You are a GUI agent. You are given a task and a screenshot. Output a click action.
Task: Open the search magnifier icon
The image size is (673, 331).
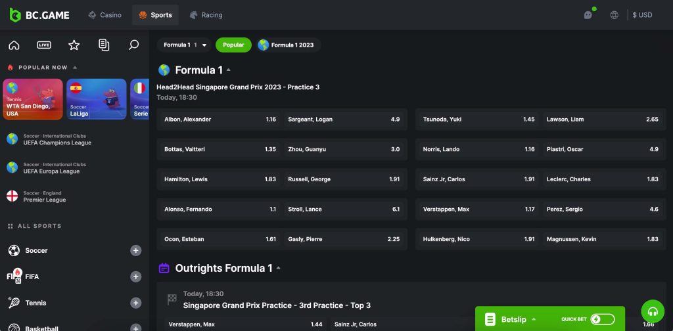pyautogui.click(x=134, y=45)
